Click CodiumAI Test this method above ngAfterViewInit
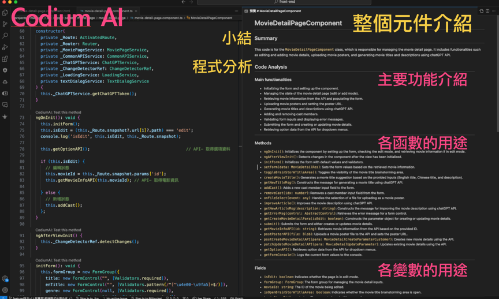Image resolution: width=499 pixels, height=299 pixels. coord(58,230)
